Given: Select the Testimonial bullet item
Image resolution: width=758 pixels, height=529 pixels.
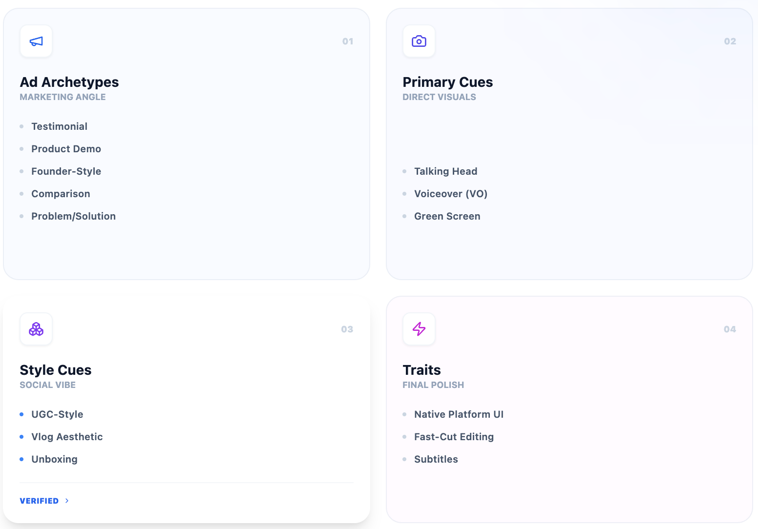Looking at the screenshot, I should click(59, 126).
